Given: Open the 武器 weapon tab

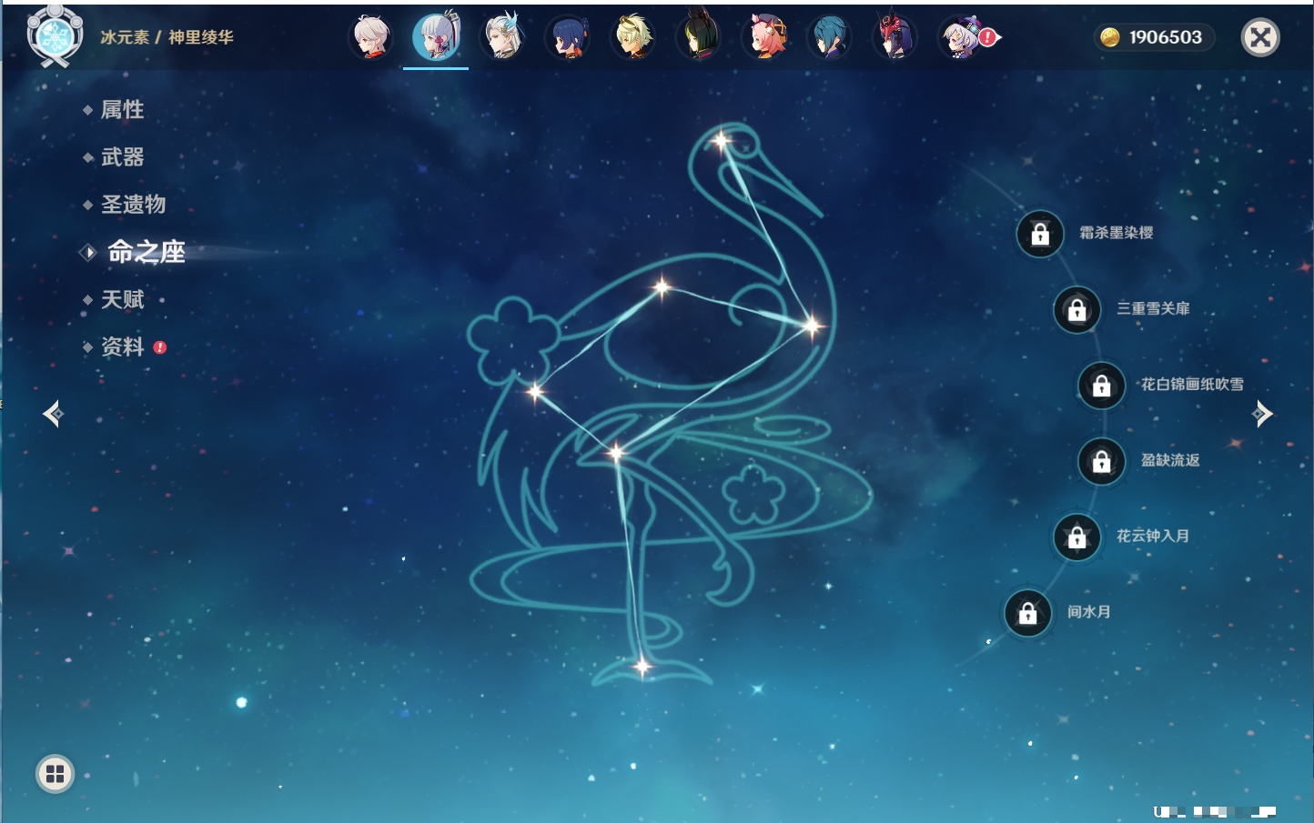Looking at the screenshot, I should click(122, 157).
